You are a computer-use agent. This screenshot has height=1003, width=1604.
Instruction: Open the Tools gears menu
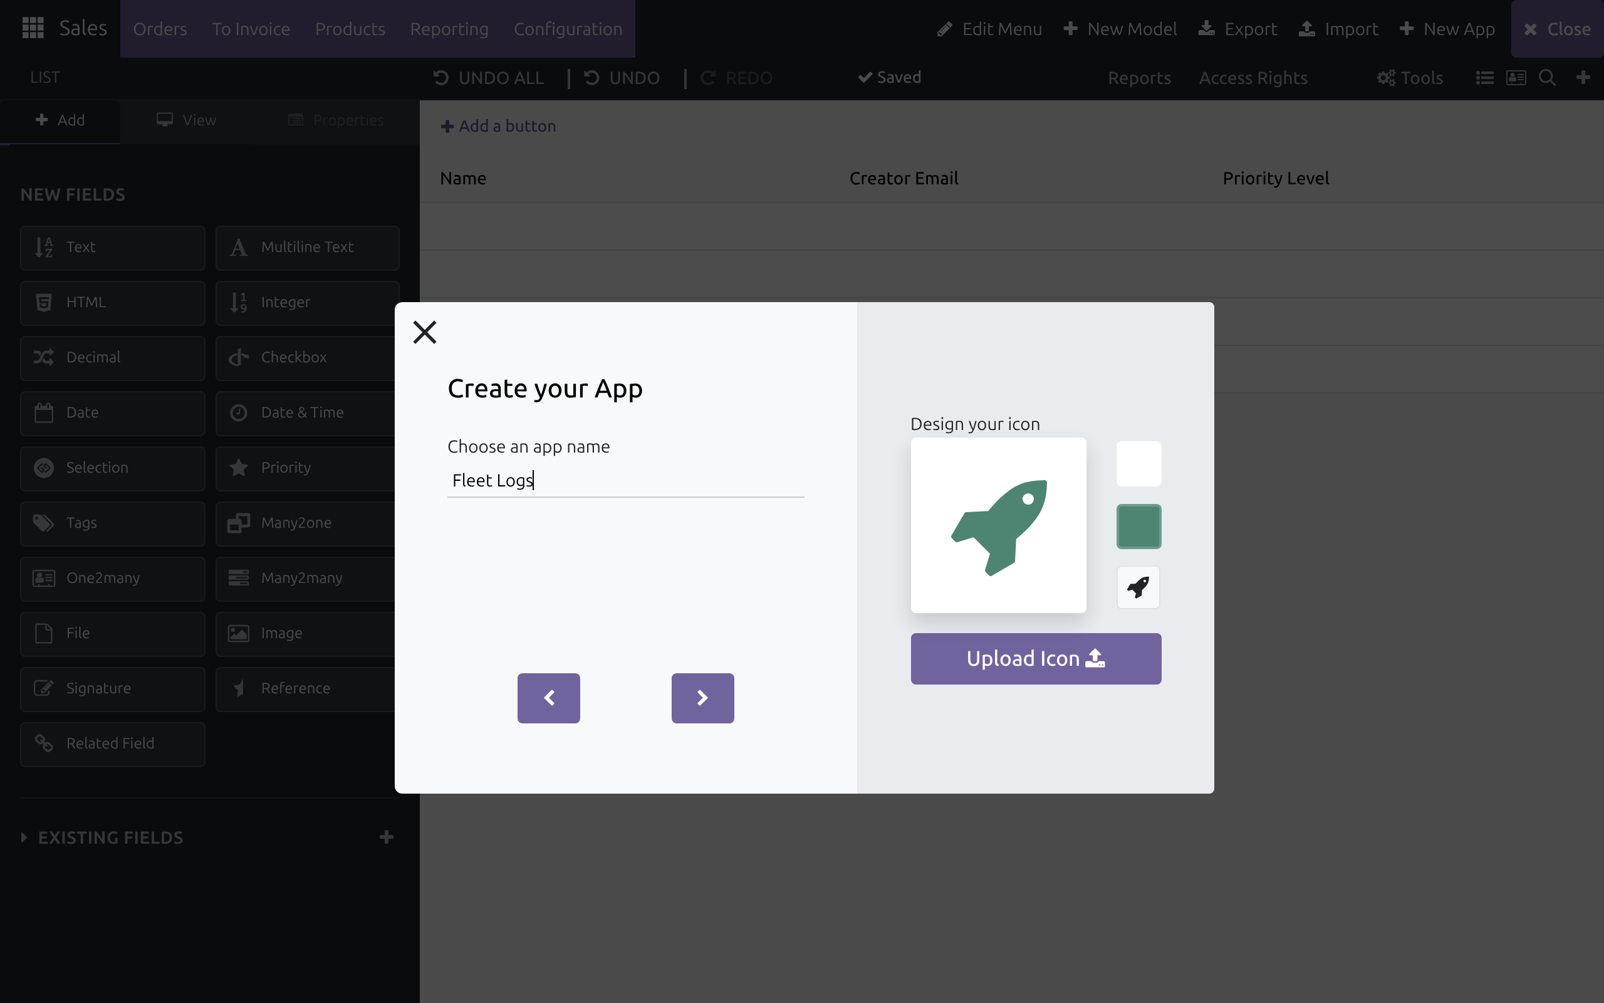[x=1410, y=78]
